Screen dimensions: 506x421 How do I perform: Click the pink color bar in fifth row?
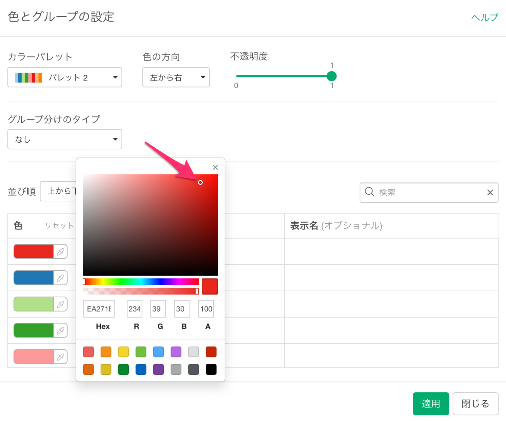click(34, 357)
